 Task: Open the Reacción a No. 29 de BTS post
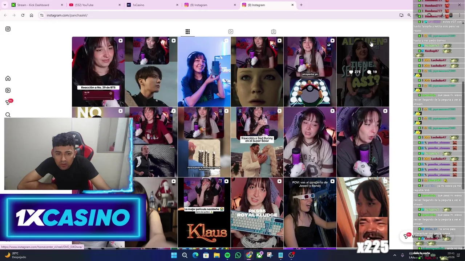click(98, 72)
